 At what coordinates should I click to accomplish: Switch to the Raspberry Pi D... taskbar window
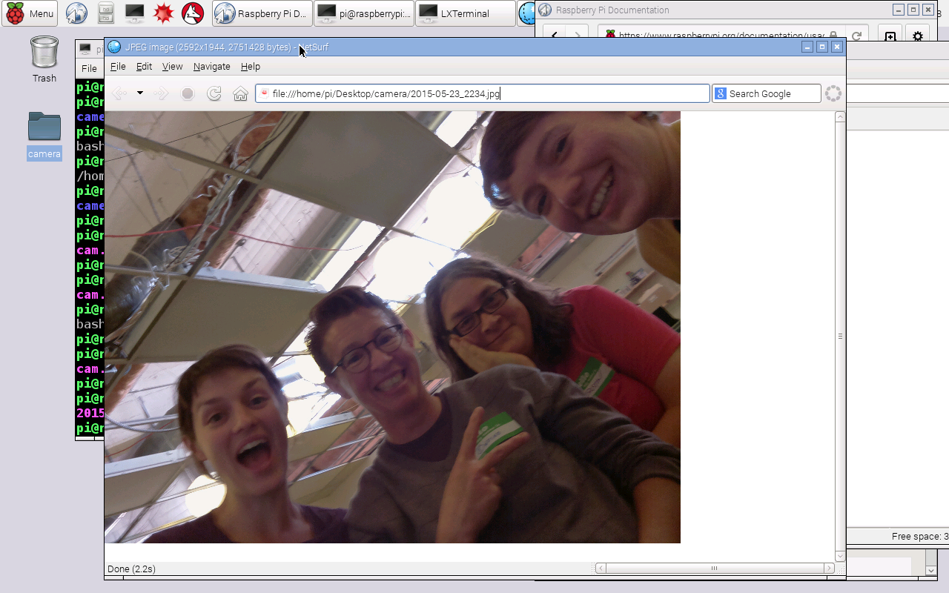(x=262, y=13)
